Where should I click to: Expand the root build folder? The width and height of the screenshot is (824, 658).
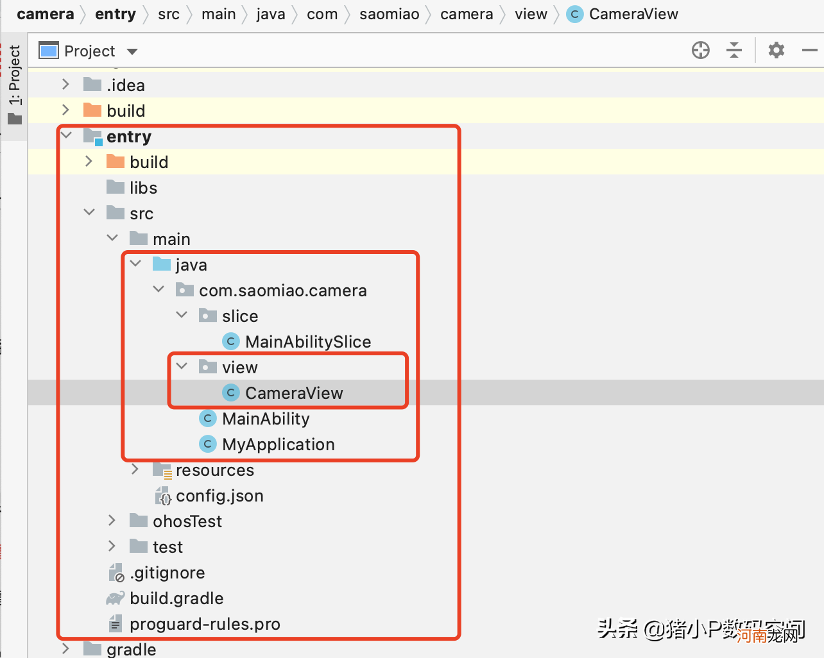tap(65, 110)
